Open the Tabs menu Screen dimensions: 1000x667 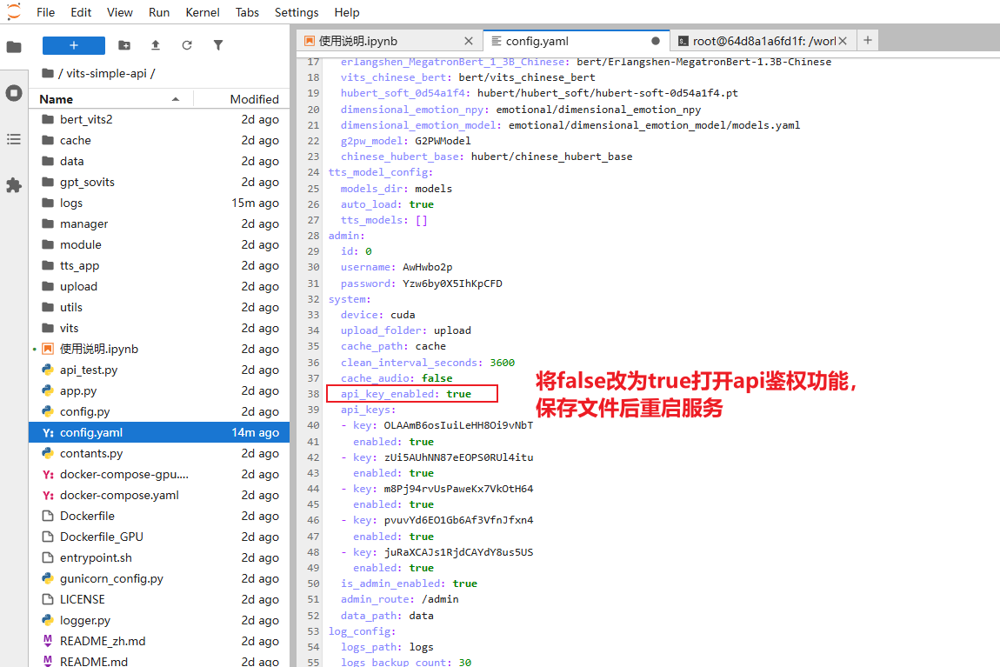click(x=247, y=12)
